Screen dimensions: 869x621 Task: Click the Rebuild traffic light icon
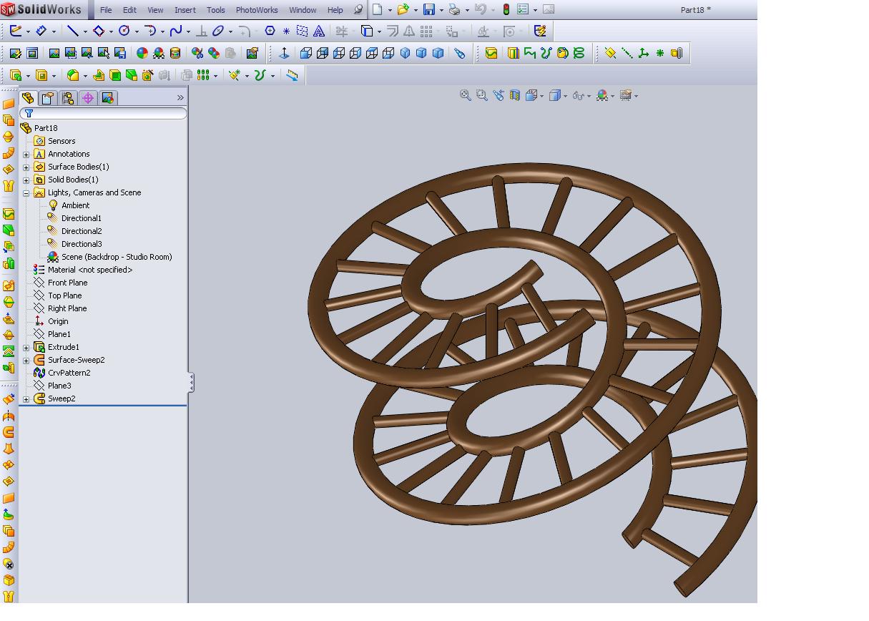point(506,9)
